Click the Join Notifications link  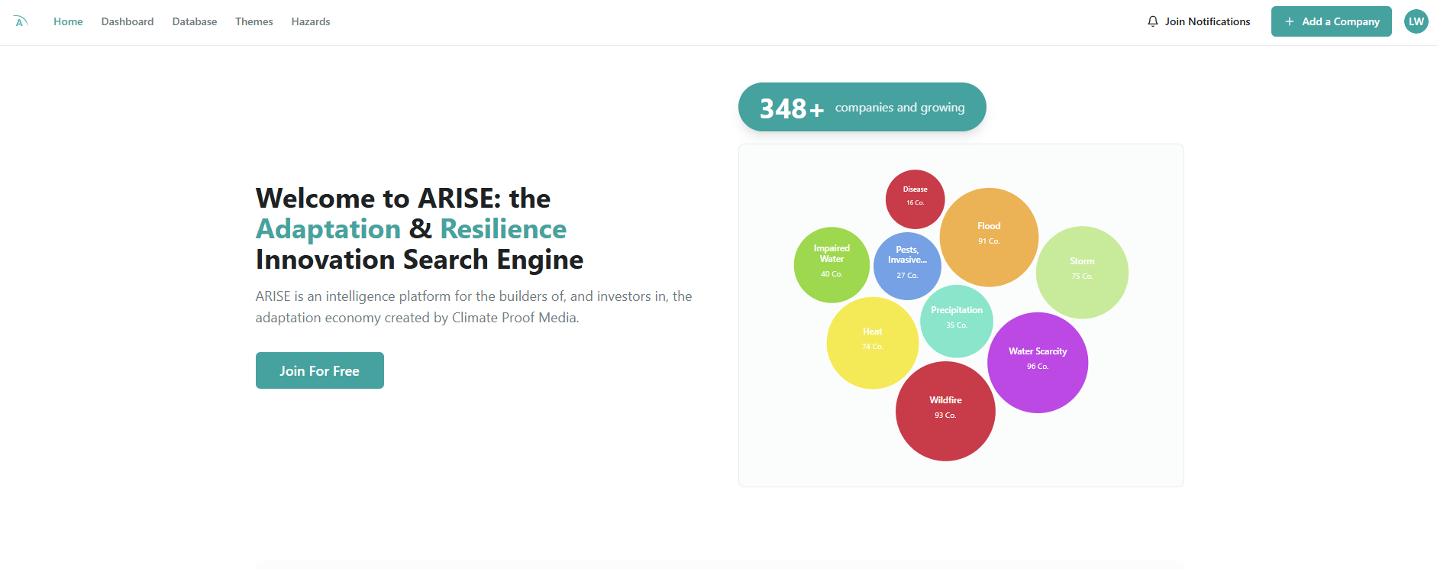coord(1199,21)
